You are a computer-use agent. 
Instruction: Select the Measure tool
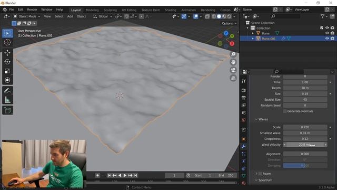tap(7, 100)
